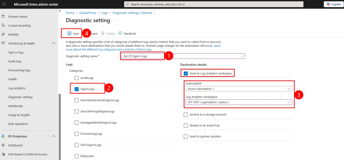Tick the Stream to an event hub checkbox
Viewport: 344px width, 160px height.
186,126
